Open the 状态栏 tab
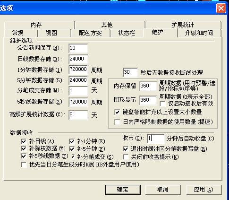This screenshot has height=200, width=229. tap(127, 33)
